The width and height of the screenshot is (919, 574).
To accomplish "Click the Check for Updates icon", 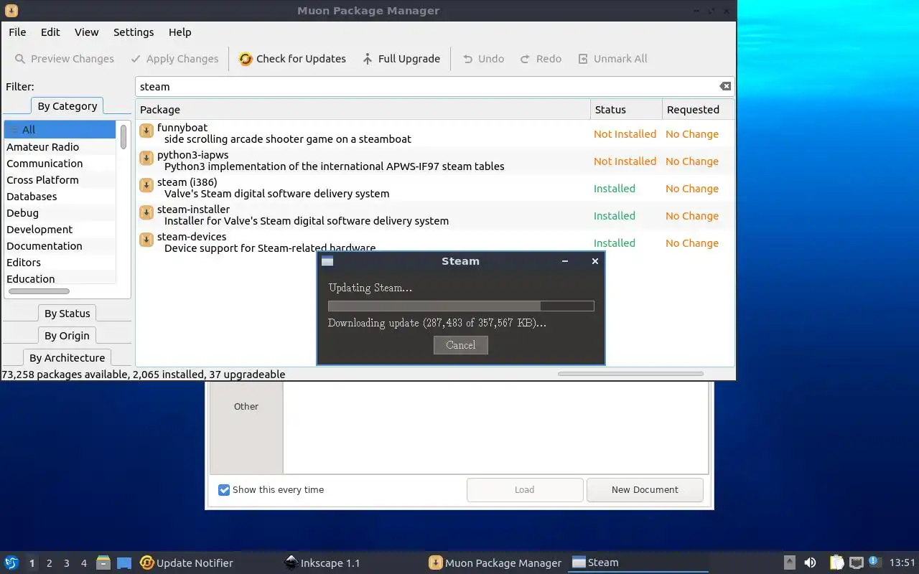I will [x=246, y=59].
